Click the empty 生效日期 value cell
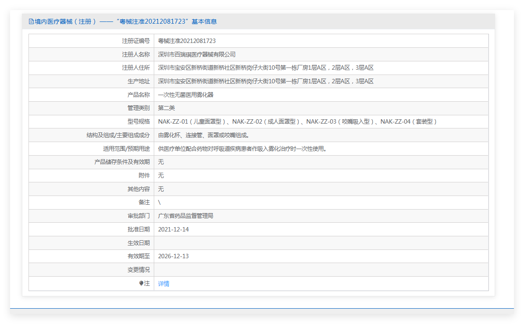This screenshot has height=324, width=524. (321, 243)
